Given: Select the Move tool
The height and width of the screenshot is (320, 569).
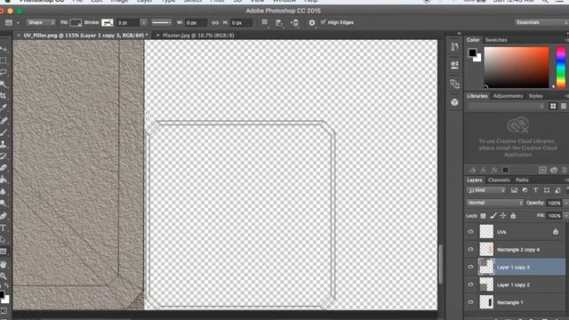Looking at the screenshot, I should coord(4,49).
